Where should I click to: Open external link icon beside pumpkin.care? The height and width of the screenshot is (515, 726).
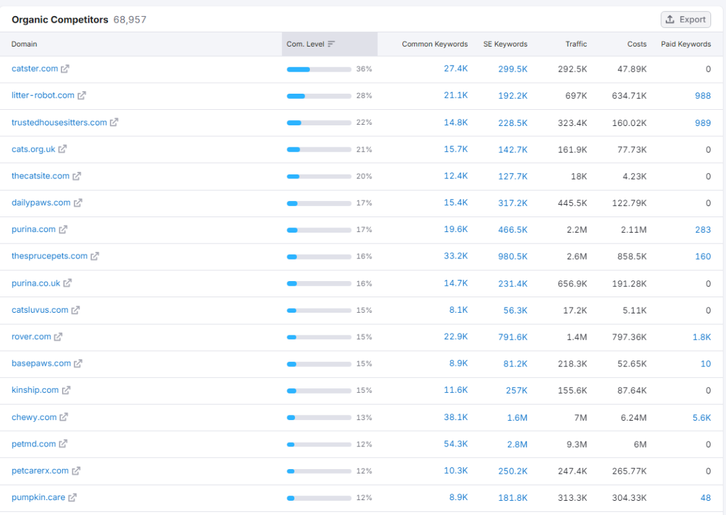(72, 498)
